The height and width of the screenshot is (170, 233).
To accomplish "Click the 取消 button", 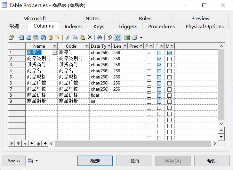I will tap(134, 161).
